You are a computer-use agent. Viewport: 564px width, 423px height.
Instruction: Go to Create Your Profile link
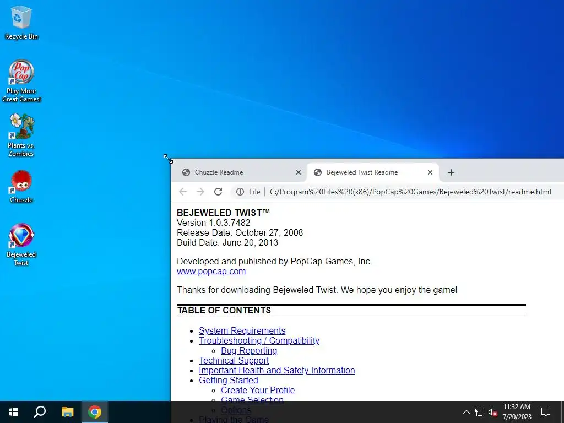pos(258,391)
